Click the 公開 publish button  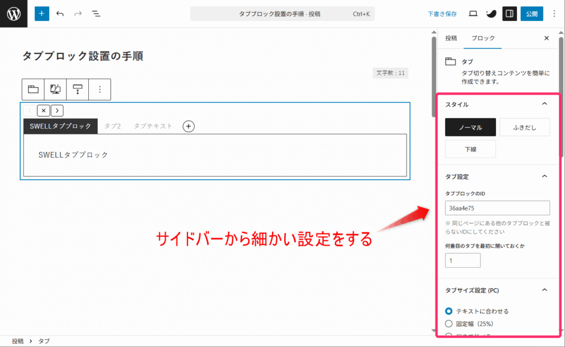point(532,14)
